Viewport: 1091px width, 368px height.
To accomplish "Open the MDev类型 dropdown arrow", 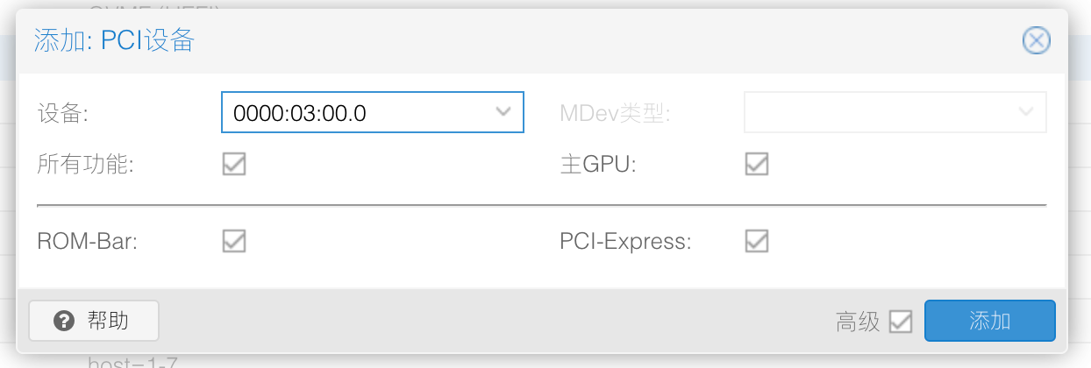I will click(x=1026, y=111).
